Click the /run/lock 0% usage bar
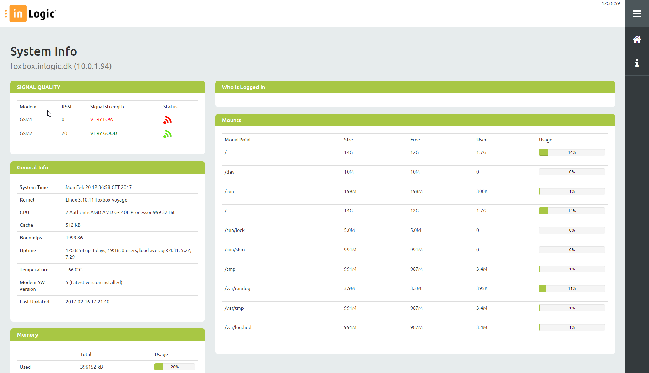Viewport: 649px width, 373px height. (x=572, y=230)
